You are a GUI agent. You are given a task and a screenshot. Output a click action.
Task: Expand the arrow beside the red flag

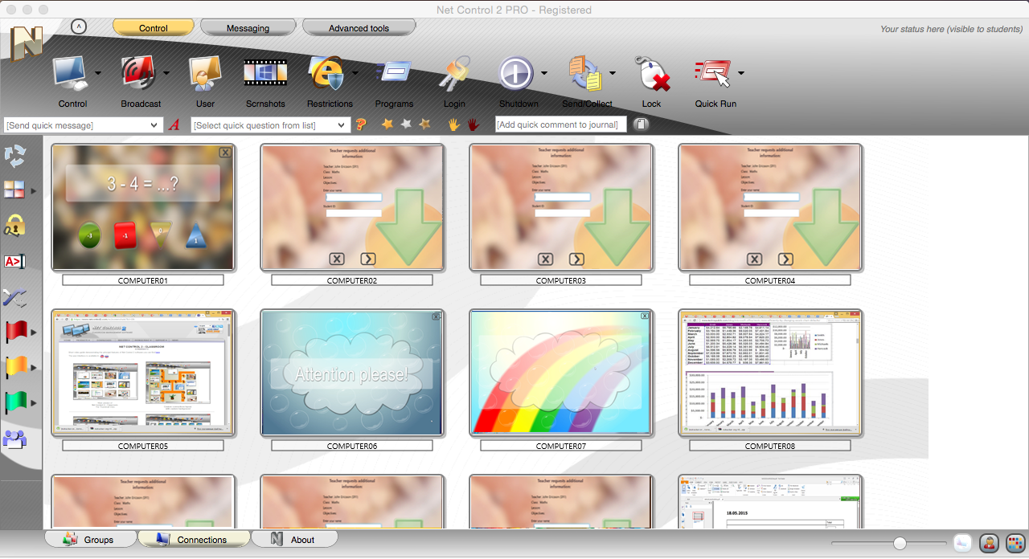tap(34, 332)
